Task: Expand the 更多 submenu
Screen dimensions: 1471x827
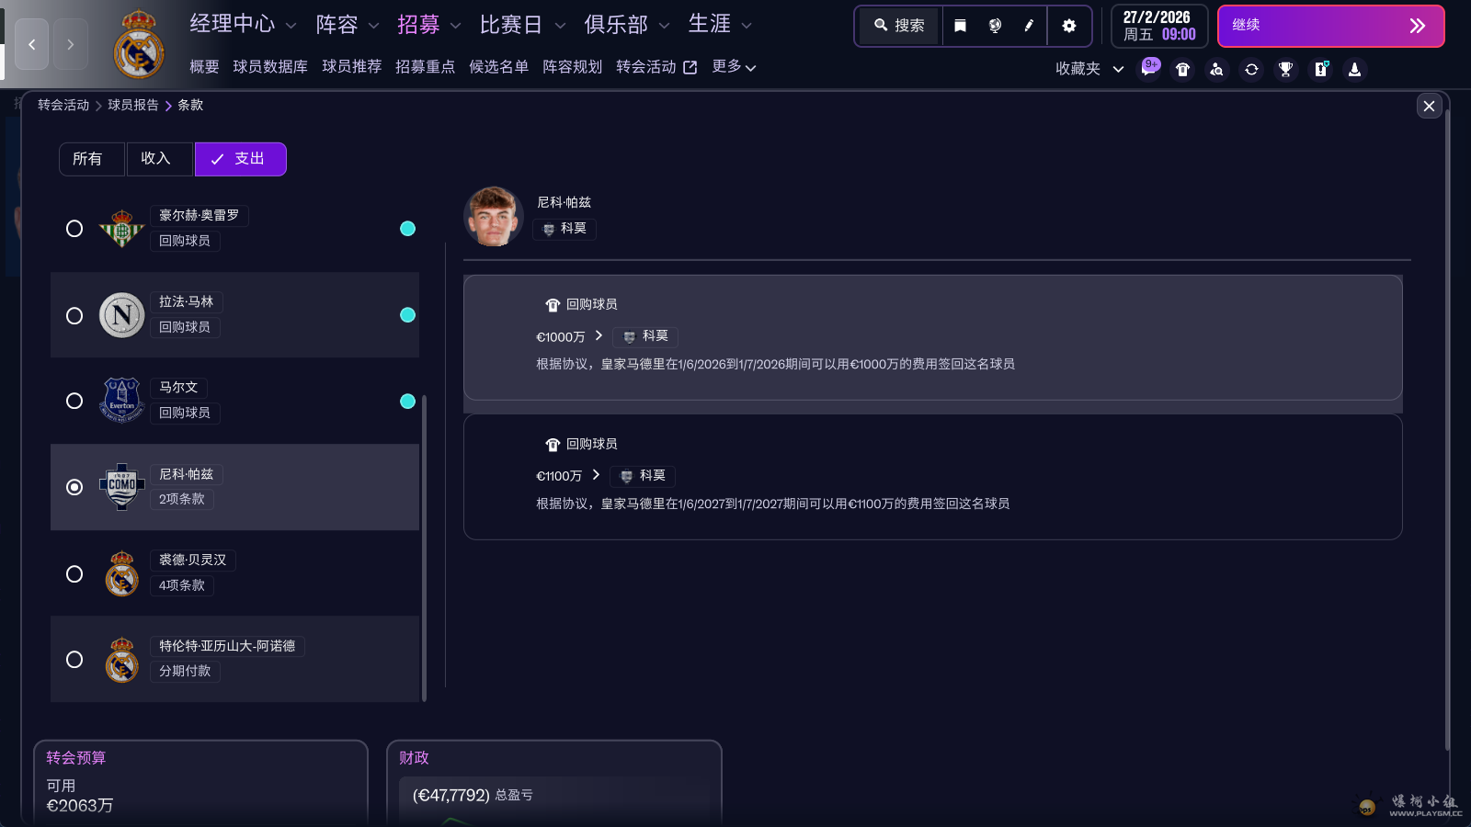Action: click(734, 66)
